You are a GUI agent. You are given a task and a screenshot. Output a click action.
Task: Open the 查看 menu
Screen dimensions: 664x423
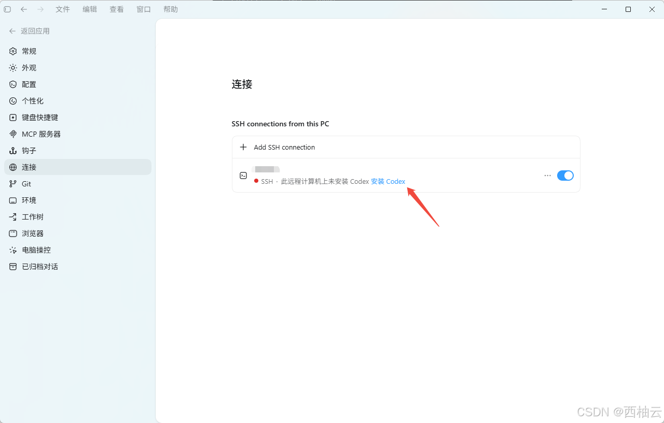[x=117, y=9]
